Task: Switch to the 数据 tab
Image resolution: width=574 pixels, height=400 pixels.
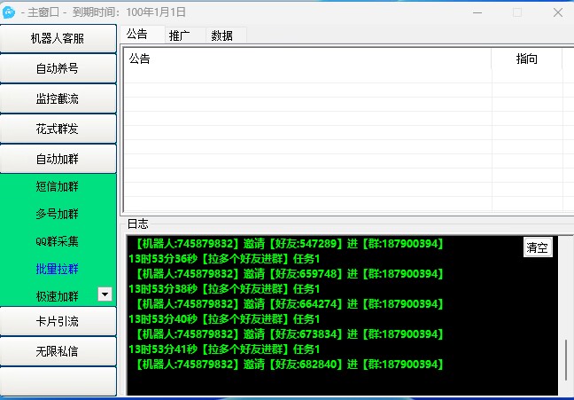Action: [222, 35]
